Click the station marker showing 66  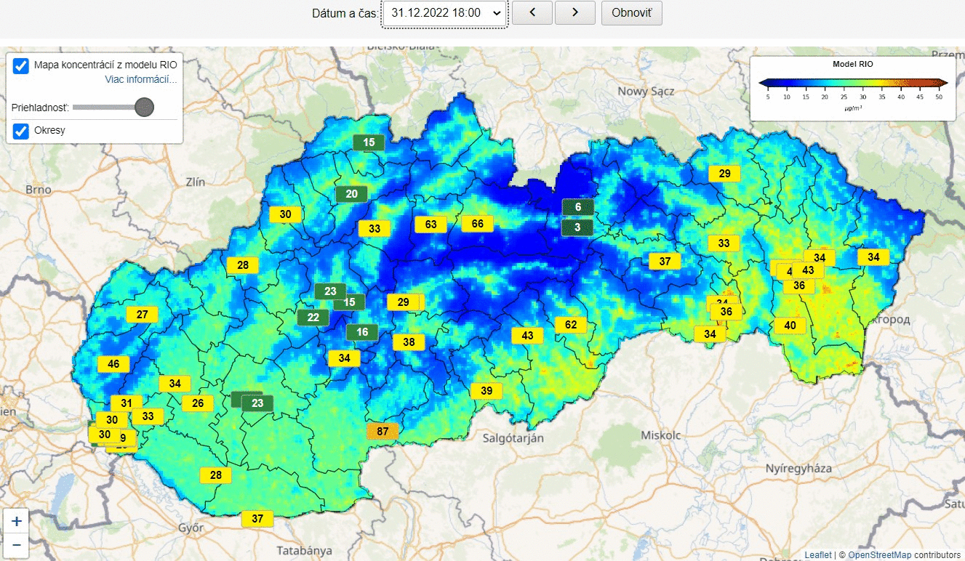478,223
